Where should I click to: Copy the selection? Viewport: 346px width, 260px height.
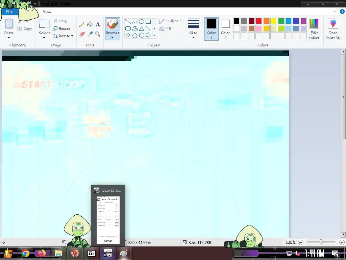[25, 28]
